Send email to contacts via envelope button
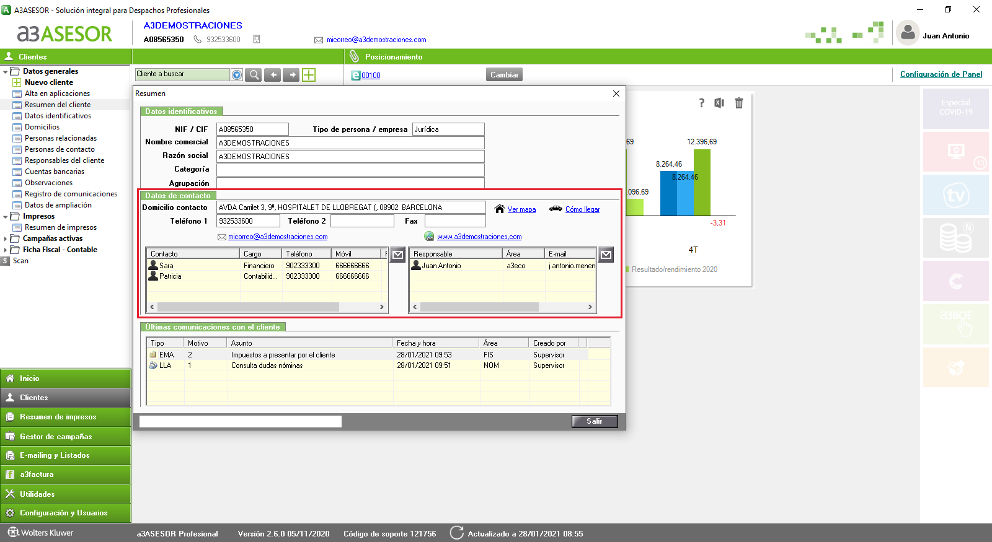The height and width of the screenshot is (542, 992). click(398, 255)
